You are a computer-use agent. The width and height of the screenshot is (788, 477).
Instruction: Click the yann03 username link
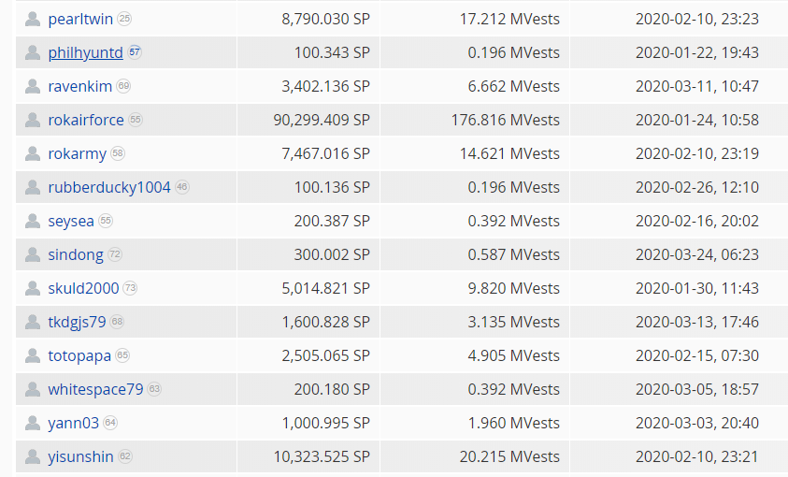pyautogui.click(x=73, y=423)
